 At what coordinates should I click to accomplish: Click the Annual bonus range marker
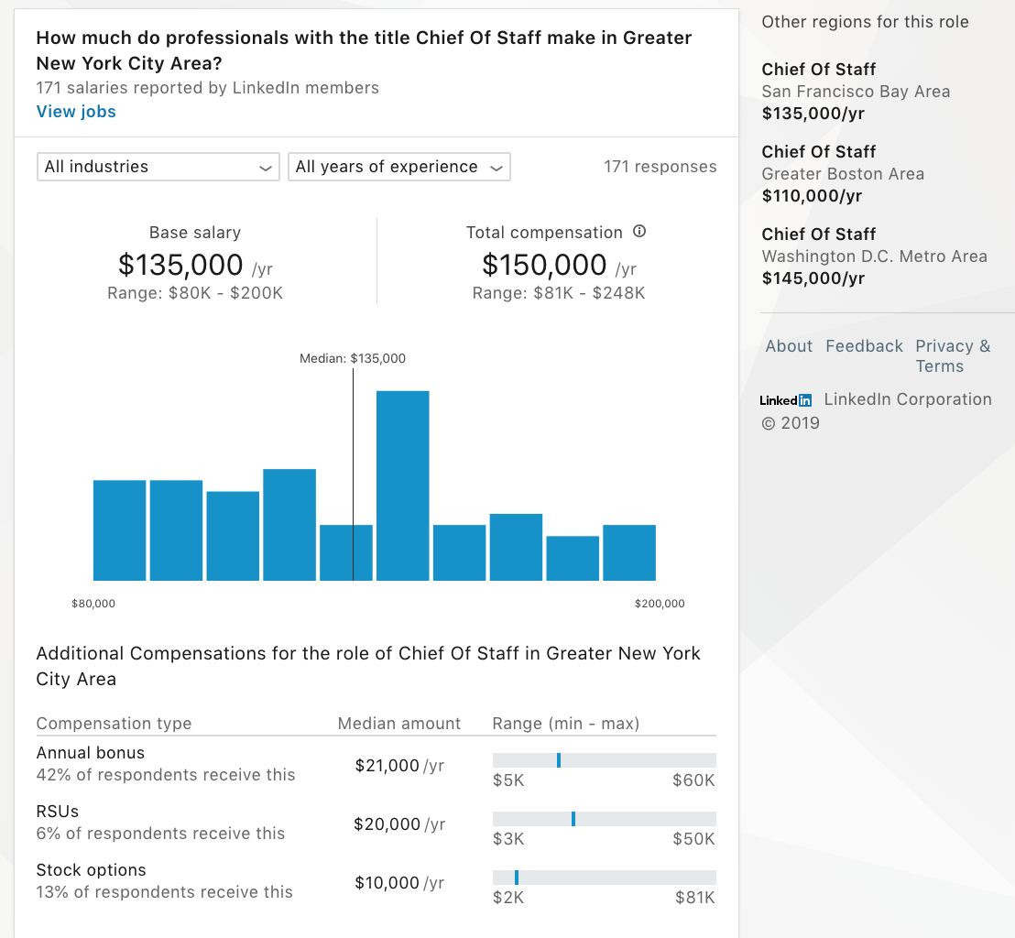tap(559, 760)
